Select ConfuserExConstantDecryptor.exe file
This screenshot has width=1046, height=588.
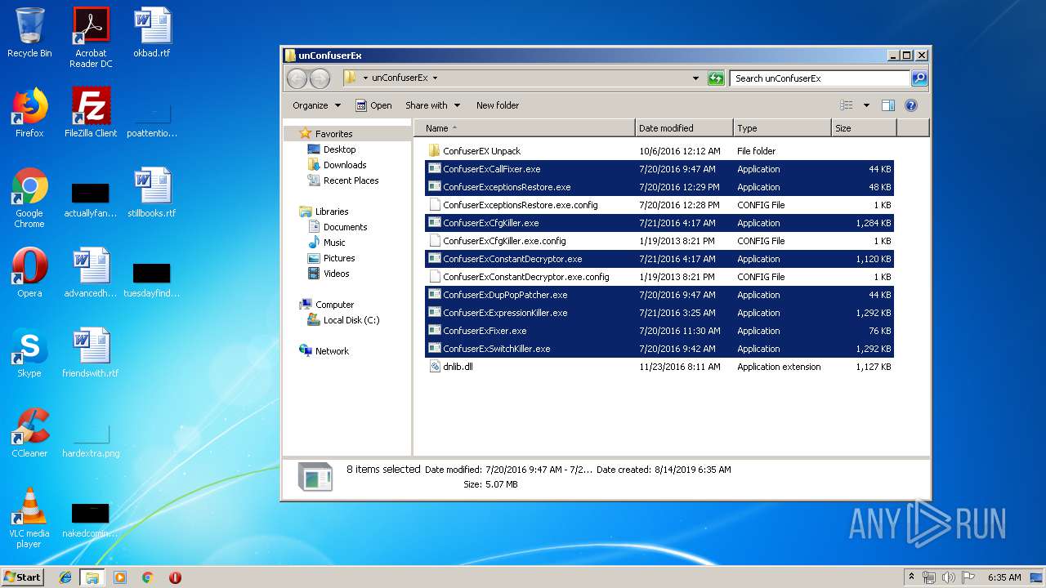coord(659,259)
